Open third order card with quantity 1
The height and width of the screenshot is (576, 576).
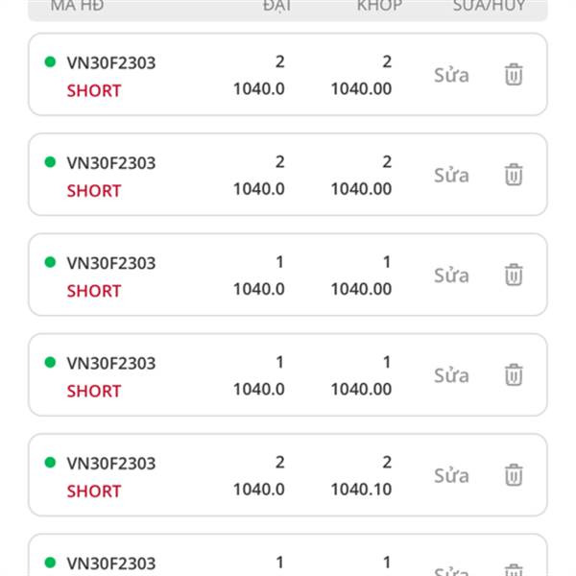pyautogui.click(x=288, y=275)
